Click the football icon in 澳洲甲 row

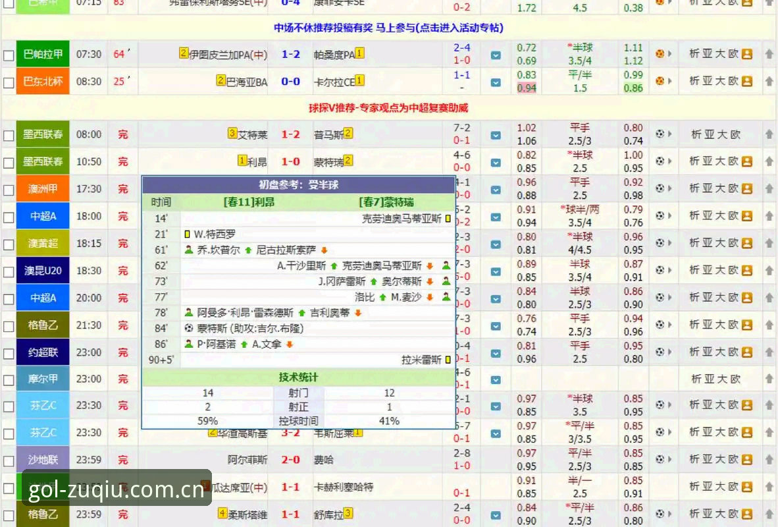click(660, 188)
